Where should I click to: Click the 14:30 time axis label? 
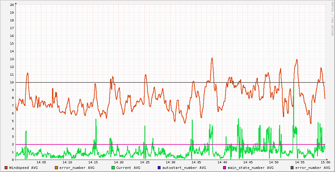click(170, 162)
